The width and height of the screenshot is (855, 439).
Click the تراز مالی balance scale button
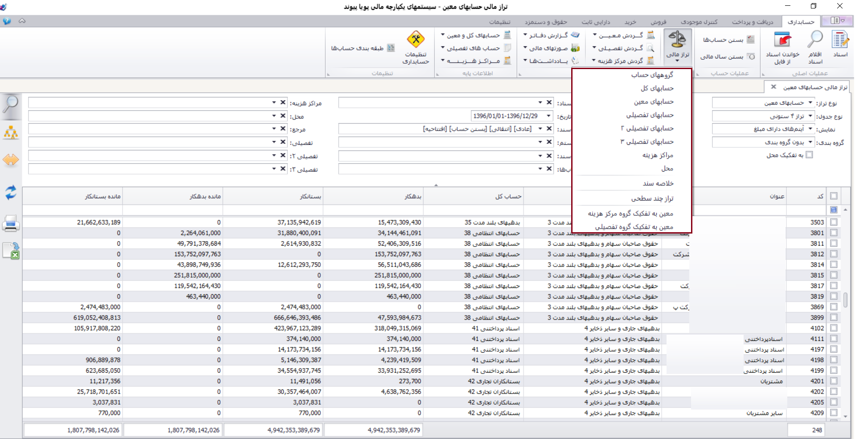(x=678, y=46)
